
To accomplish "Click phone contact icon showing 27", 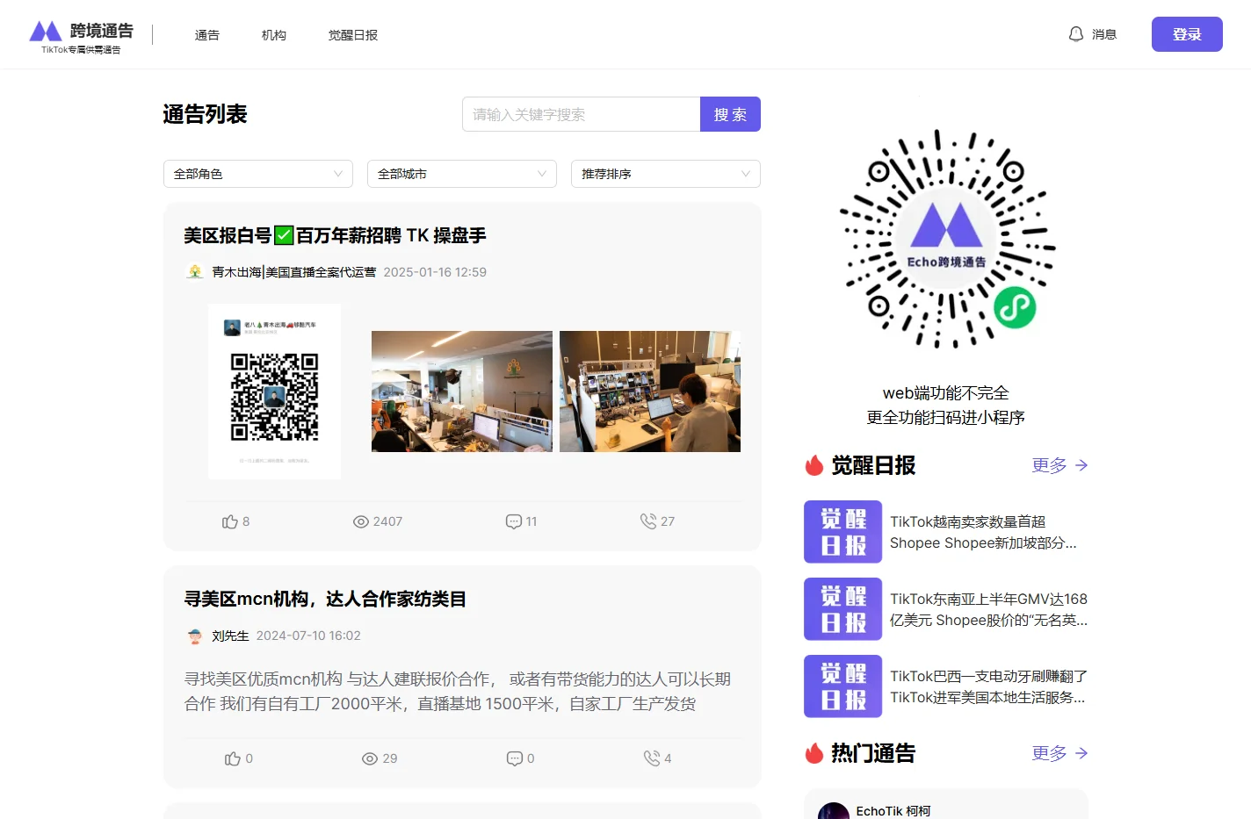I will [648, 521].
